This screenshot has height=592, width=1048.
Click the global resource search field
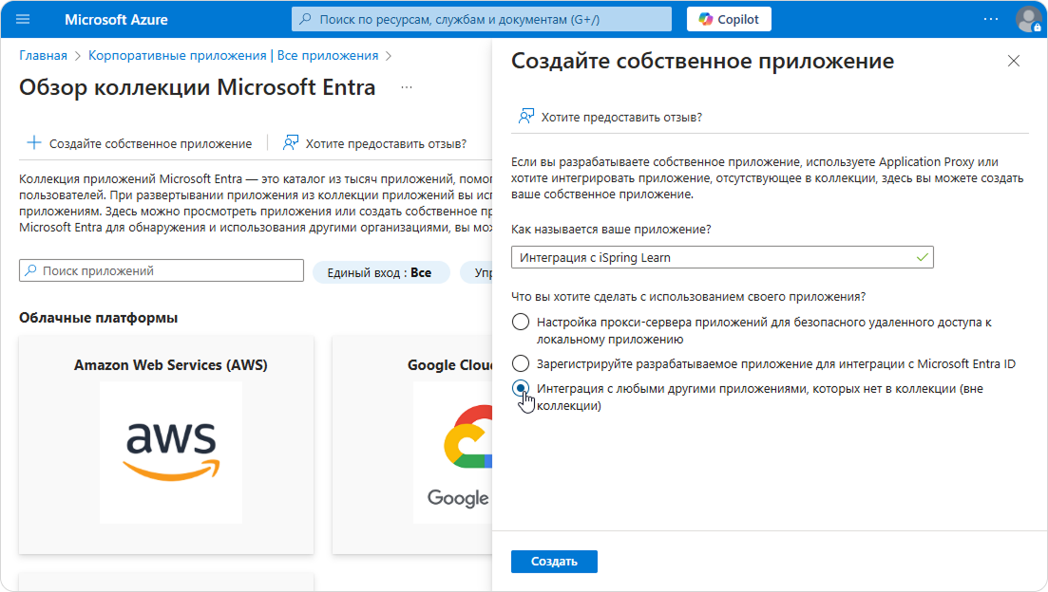coord(481,19)
